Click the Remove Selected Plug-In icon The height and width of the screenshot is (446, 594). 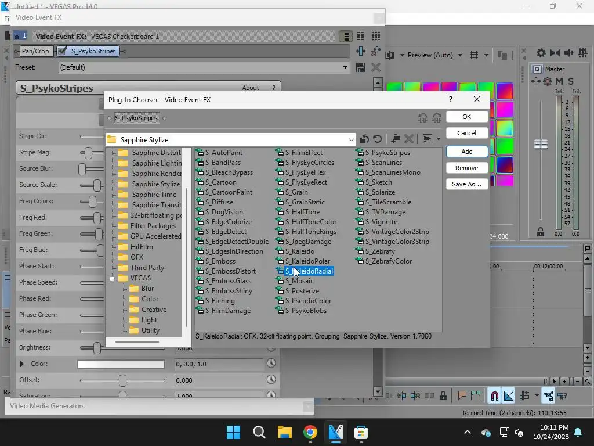(x=375, y=51)
